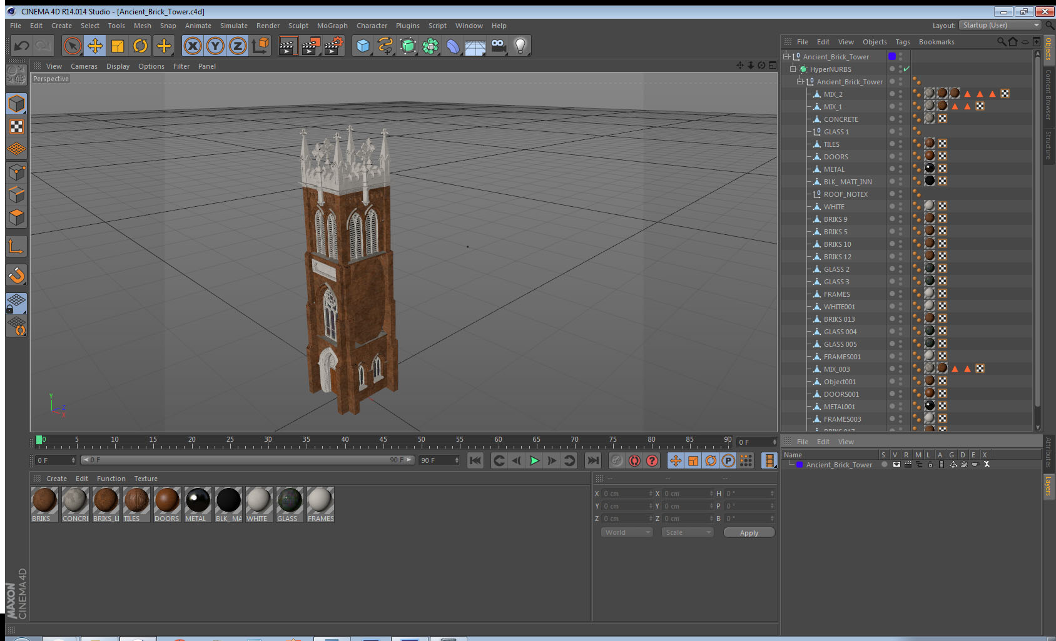Click the X position coordinate field
The height and width of the screenshot is (641, 1056).
[x=626, y=494]
